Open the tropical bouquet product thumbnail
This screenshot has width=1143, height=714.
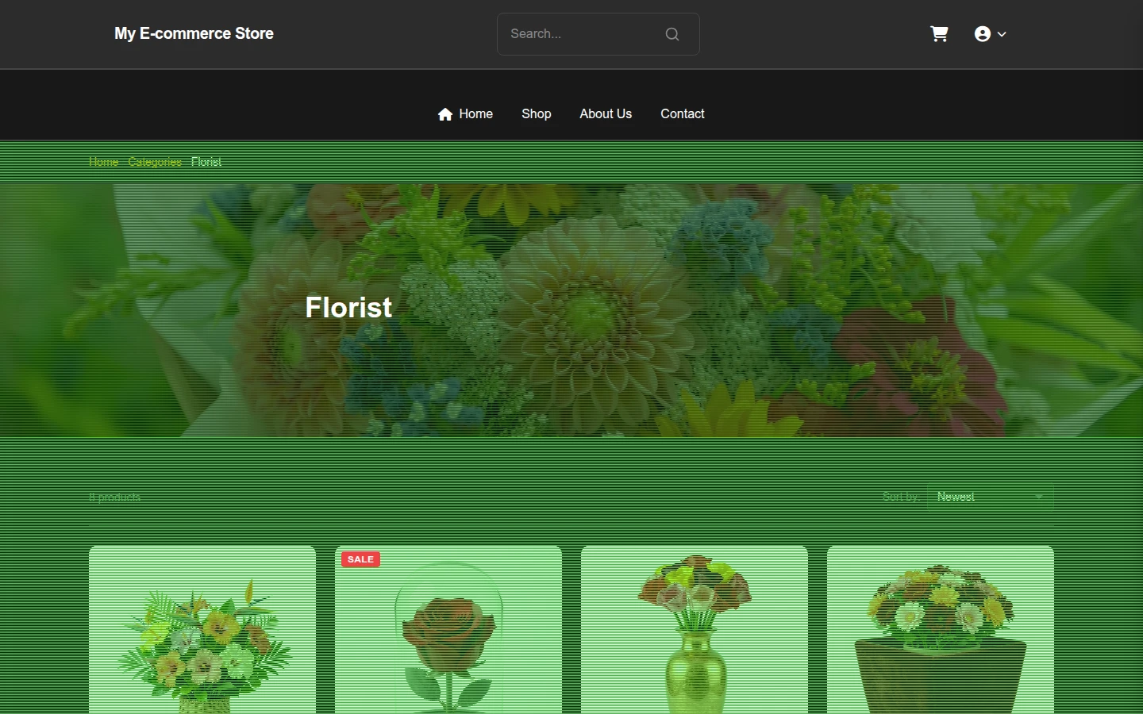202,630
